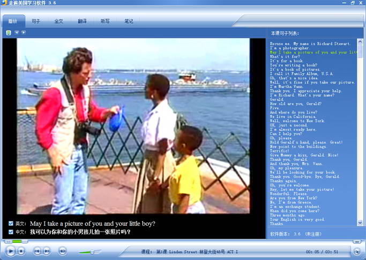The image size is (366, 260).
Task: Switch to the 翻译 tab
Action: pos(82,21)
